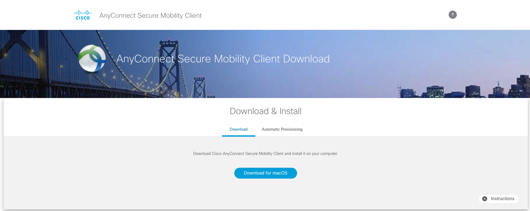
Task: Click the download description text about installing
Action: coord(265,154)
